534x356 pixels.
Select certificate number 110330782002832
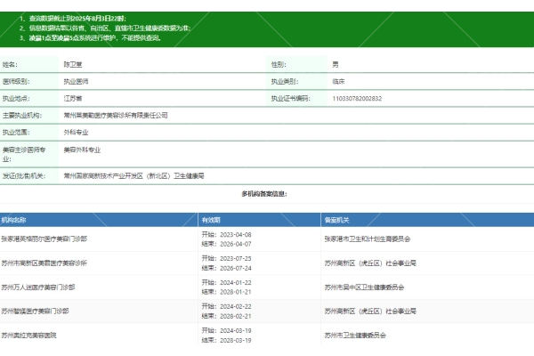(357, 99)
